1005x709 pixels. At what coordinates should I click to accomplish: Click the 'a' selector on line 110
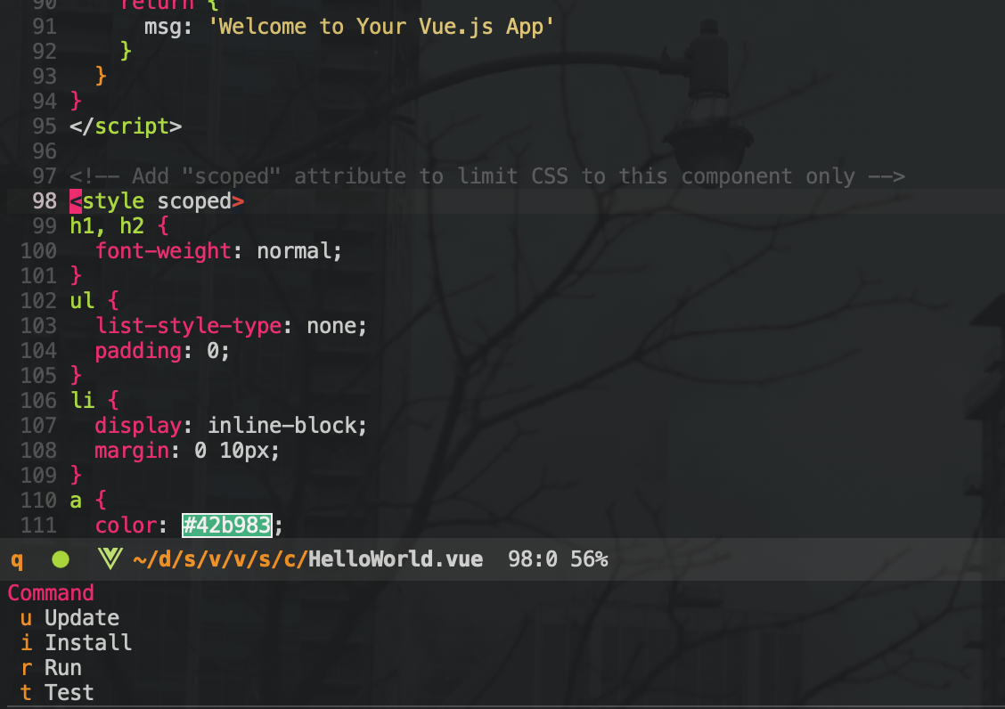coord(76,501)
